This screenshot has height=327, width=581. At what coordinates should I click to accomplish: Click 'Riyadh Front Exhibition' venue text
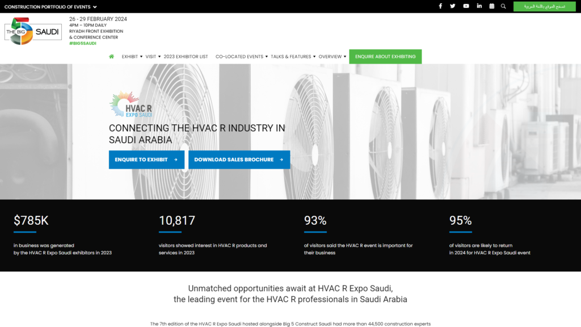coord(96,31)
